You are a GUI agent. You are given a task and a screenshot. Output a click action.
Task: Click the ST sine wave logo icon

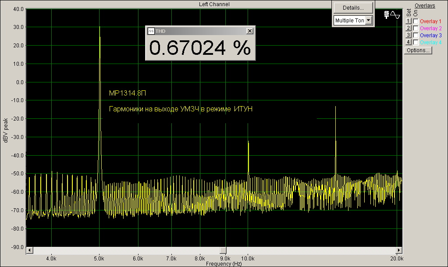391,14
